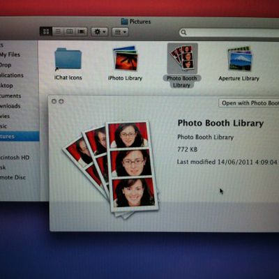Viewport: 279px width, 279px height.
Task: Open Music in sidebar
Action: [x=3, y=126]
